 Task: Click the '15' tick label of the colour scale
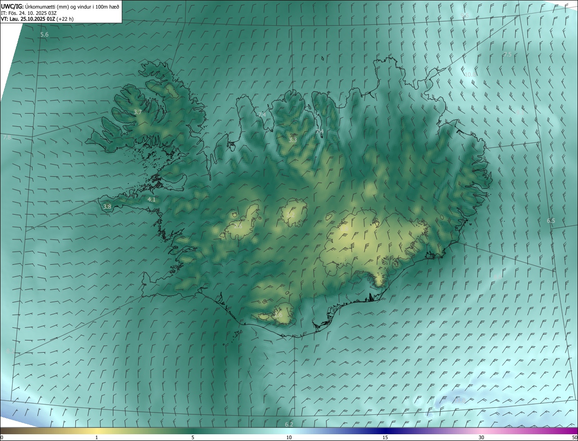[x=385, y=437]
